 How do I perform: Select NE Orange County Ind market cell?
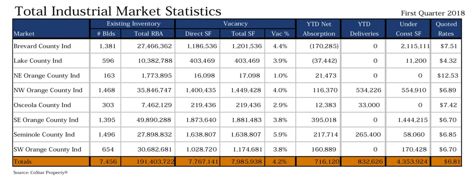click(47, 76)
